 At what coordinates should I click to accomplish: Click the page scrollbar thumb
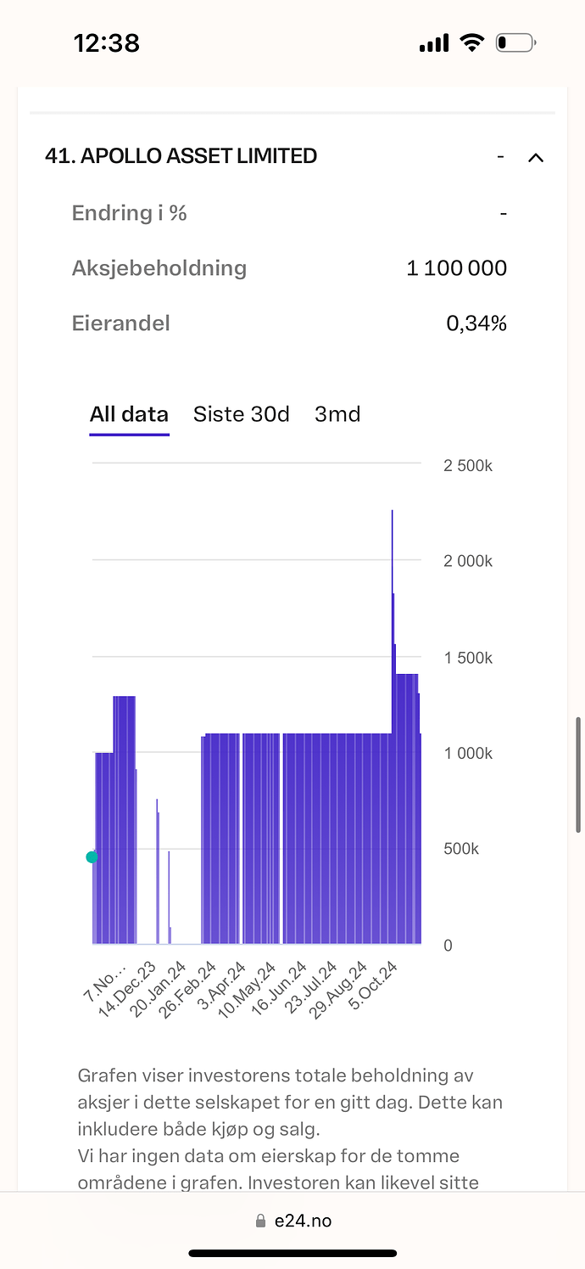(579, 774)
